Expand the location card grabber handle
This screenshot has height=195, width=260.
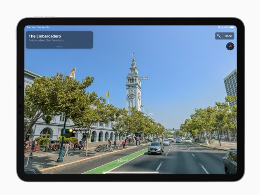[x=59, y=47]
